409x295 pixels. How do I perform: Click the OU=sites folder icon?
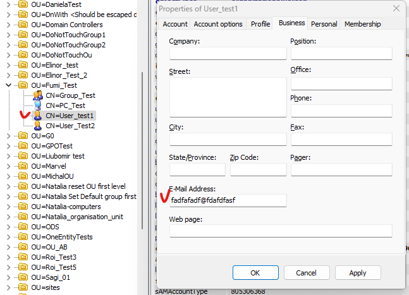(x=23, y=287)
